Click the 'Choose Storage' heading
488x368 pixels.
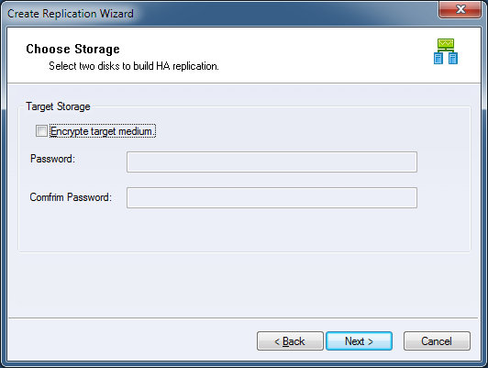pos(72,49)
